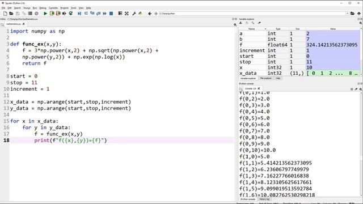Image resolution: width=363 pixels, height=204 pixels.
Task: Select the increment variable row
Action: pyautogui.click(x=299, y=50)
